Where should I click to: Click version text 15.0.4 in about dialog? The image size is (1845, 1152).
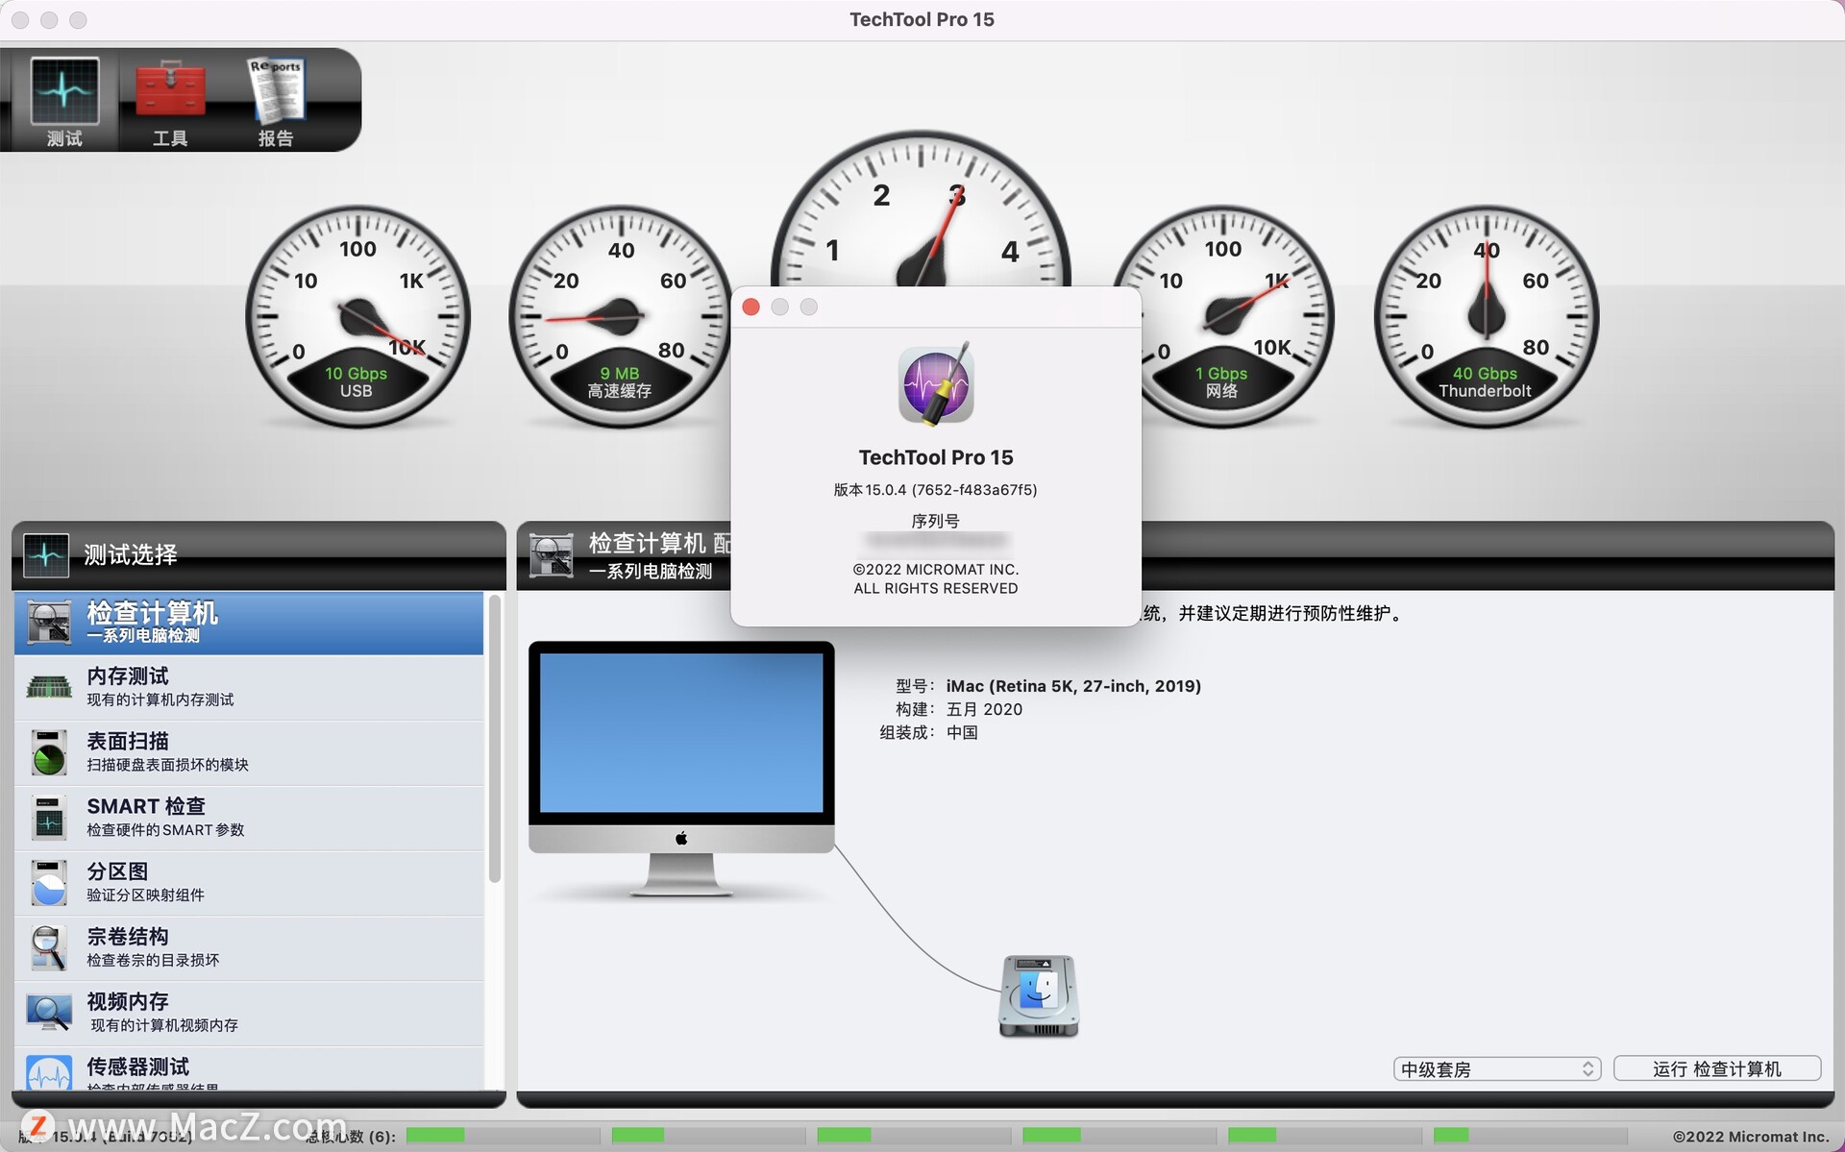(x=935, y=490)
